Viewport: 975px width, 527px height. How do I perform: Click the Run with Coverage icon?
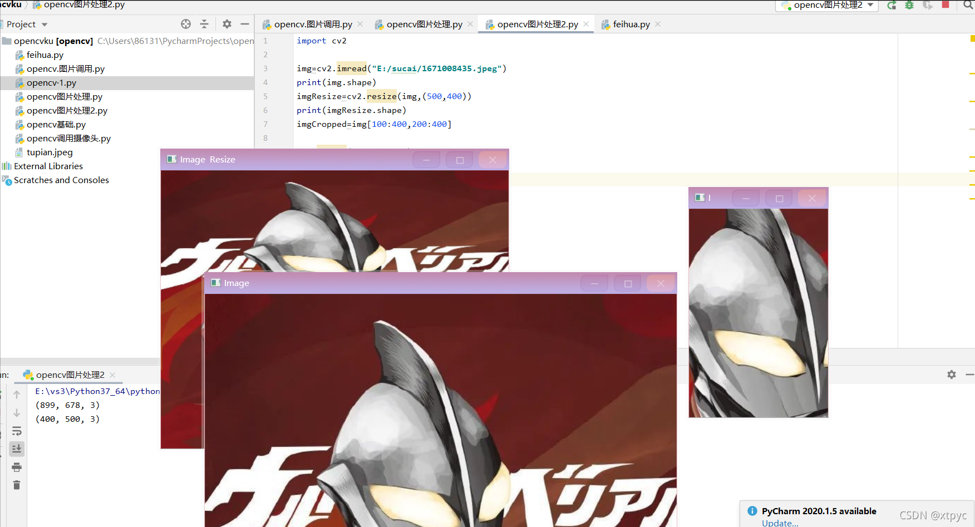[927, 5]
